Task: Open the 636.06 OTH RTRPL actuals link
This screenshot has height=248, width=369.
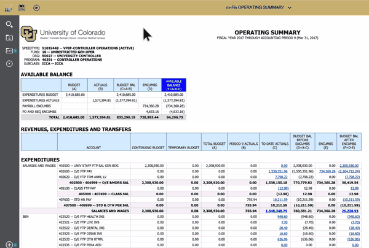Action: click(x=282, y=239)
